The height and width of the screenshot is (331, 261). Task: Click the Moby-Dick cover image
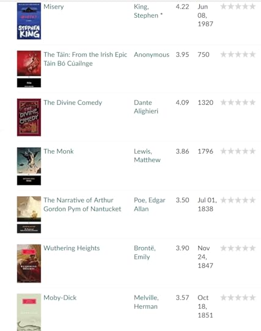(x=29, y=312)
